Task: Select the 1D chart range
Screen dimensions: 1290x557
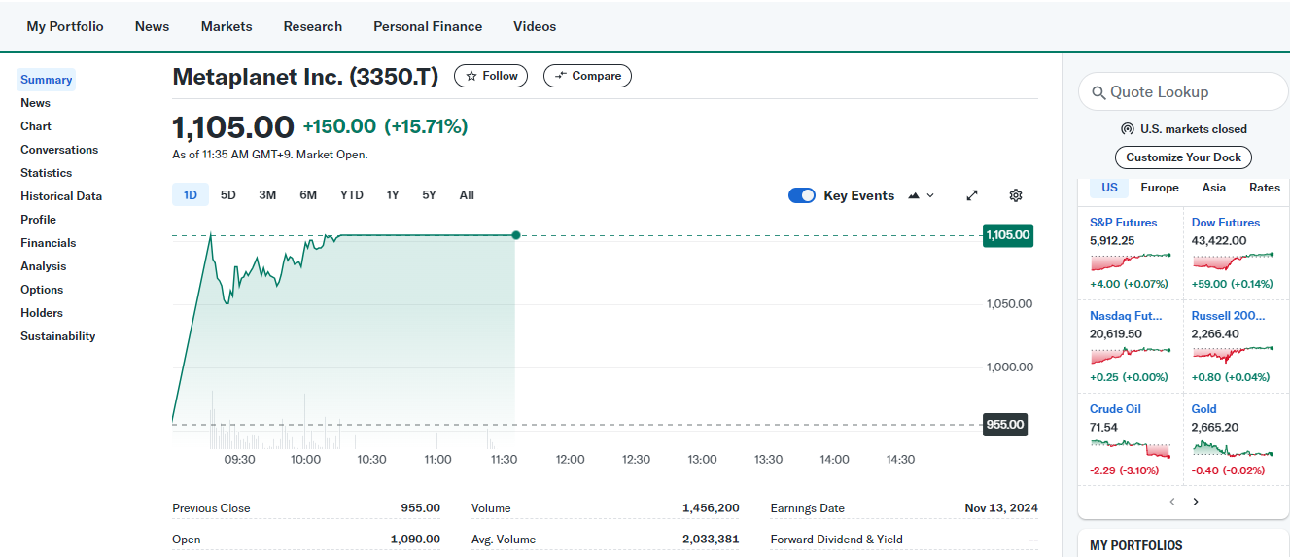Action: point(191,195)
